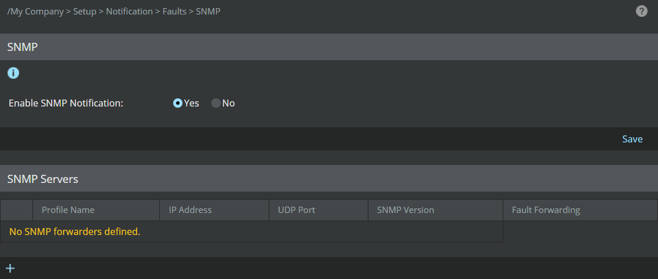Click Save to apply SNMP settings
Screen dimensions: 658x279
[x=632, y=139]
